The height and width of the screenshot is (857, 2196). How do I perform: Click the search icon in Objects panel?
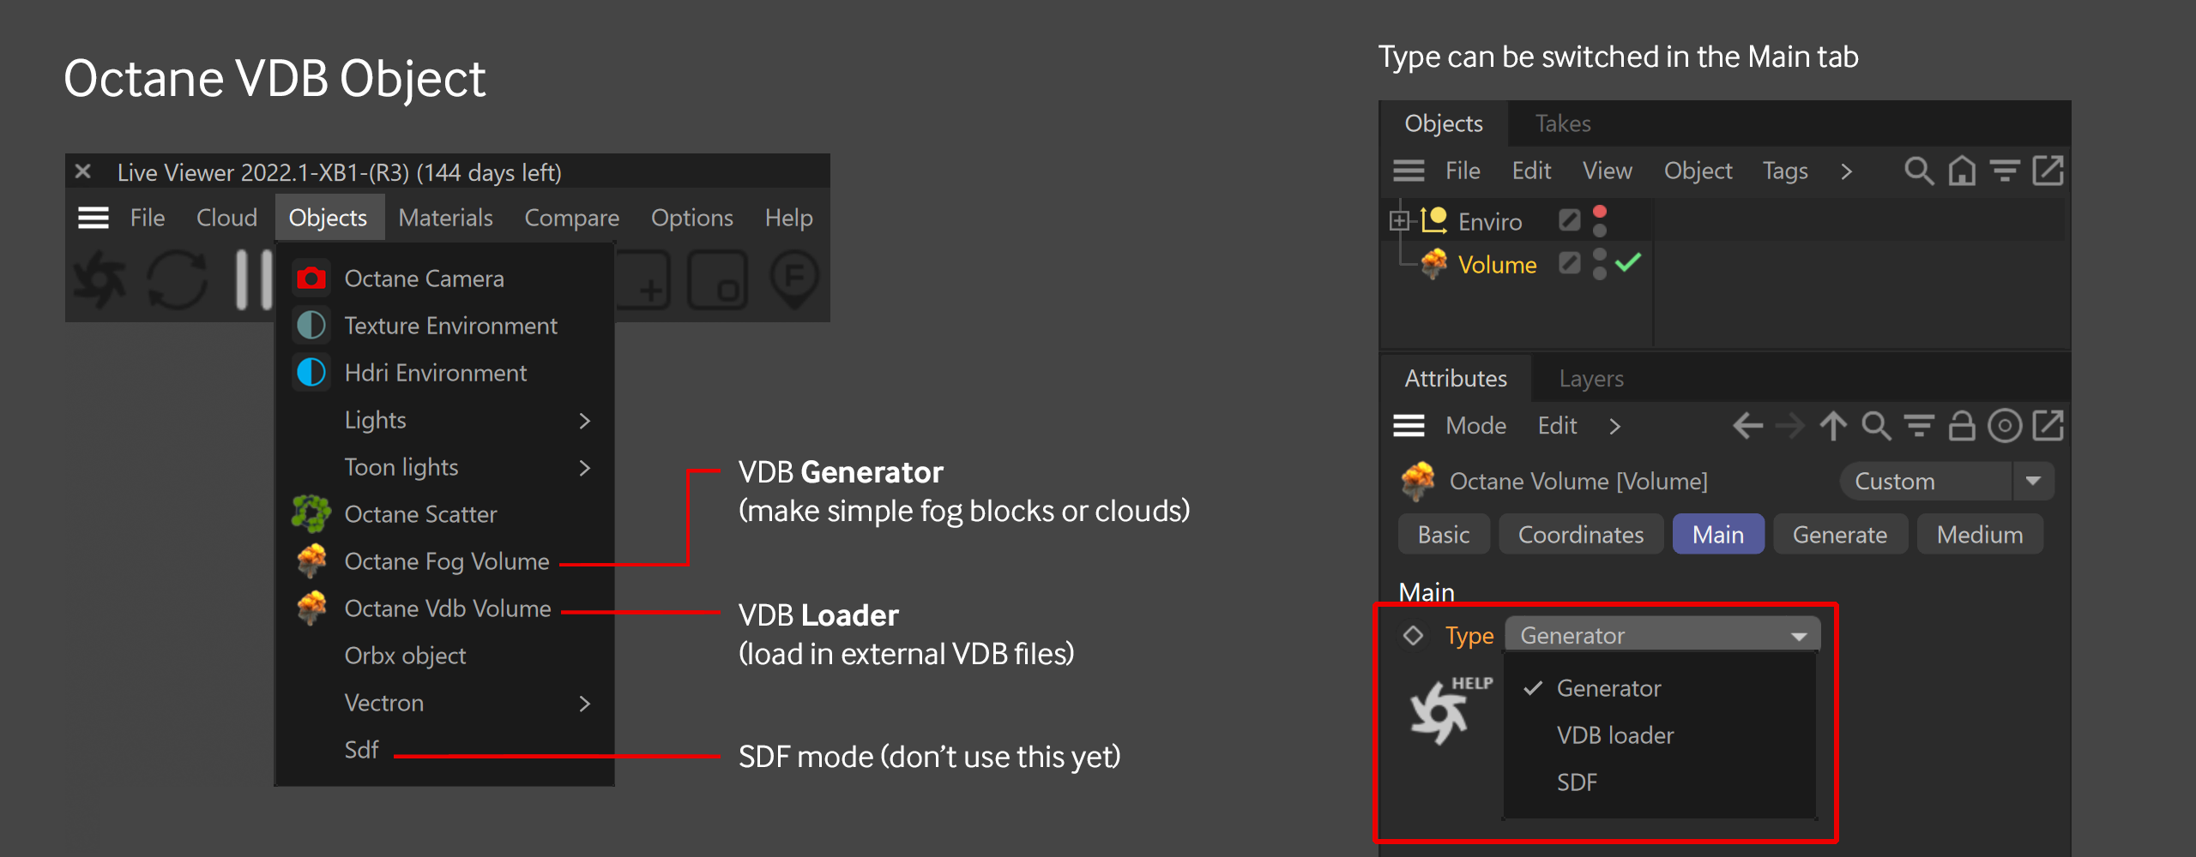tap(1918, 171)
